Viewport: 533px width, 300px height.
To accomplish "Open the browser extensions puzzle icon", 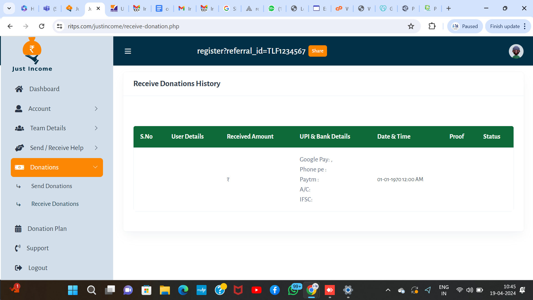I will coord(432,26).
